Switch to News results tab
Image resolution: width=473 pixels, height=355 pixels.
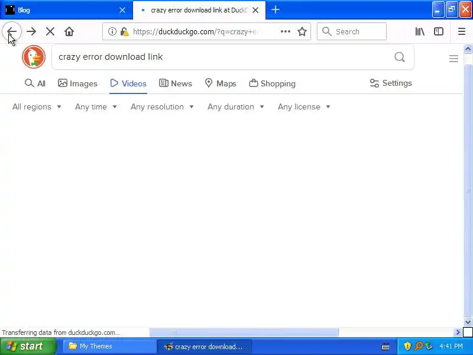click(x=175, y=83)
